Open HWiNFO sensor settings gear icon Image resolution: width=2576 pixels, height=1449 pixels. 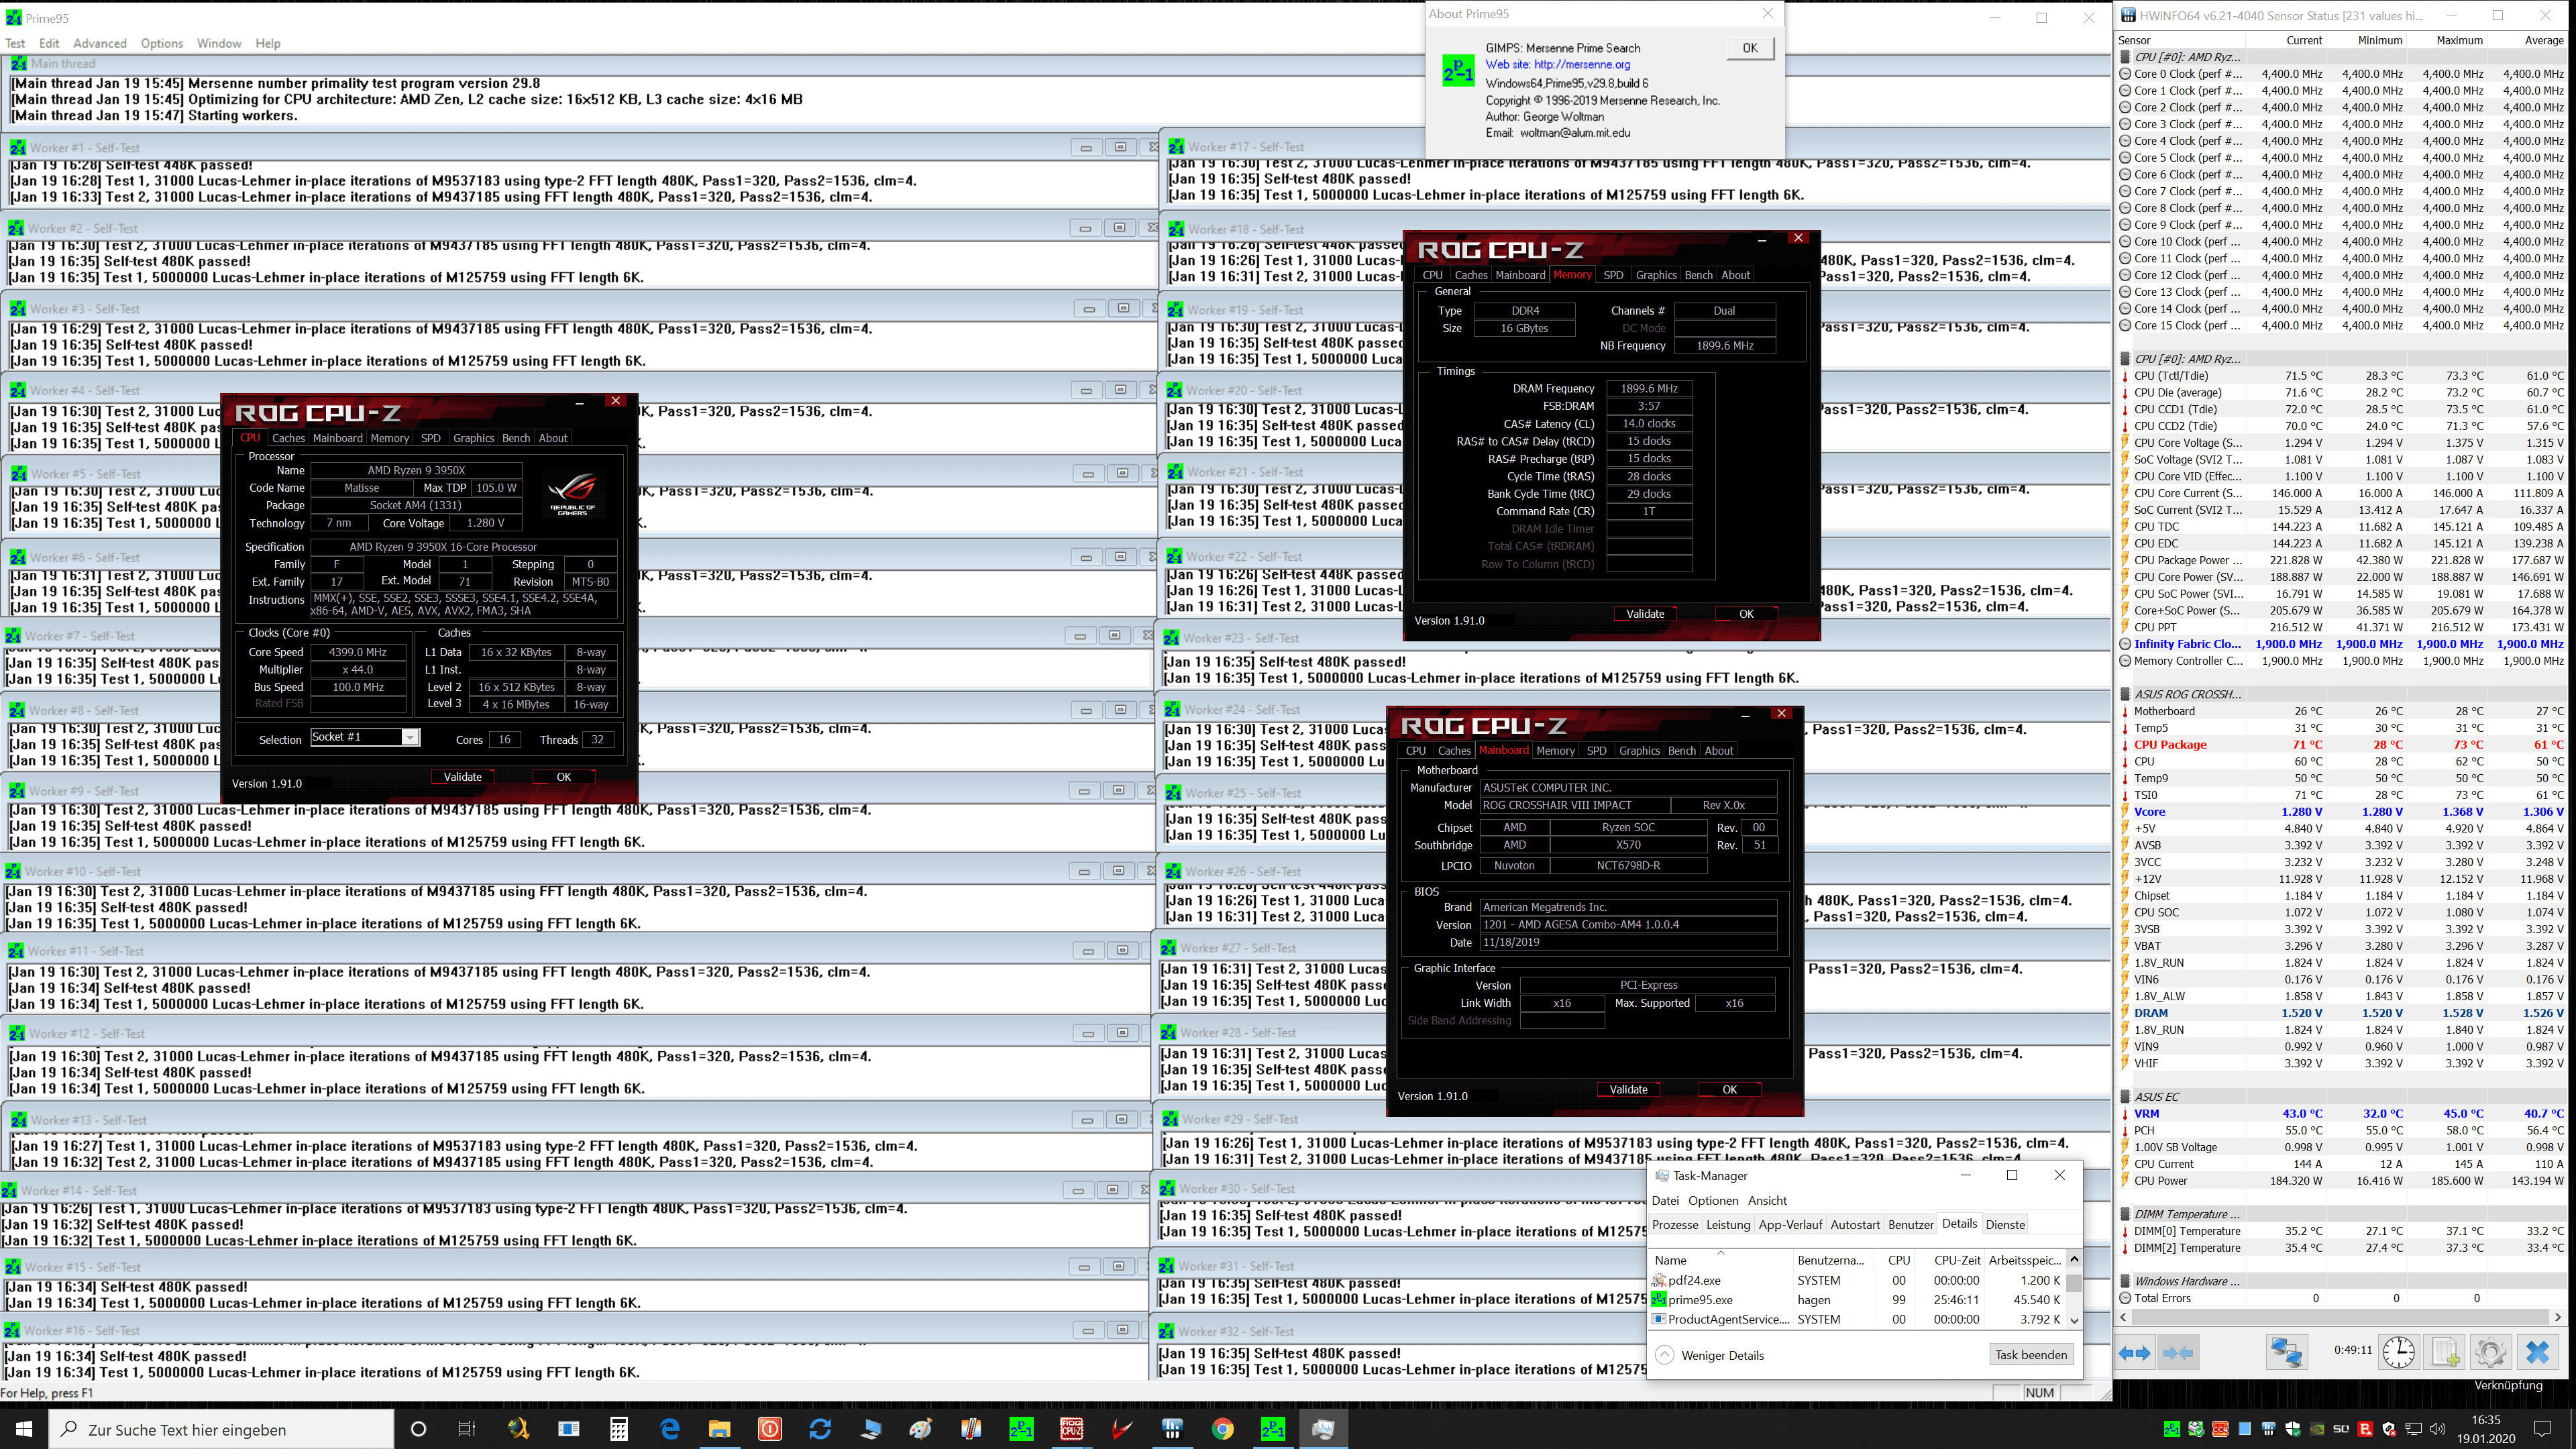(x=2491, y=1353)
